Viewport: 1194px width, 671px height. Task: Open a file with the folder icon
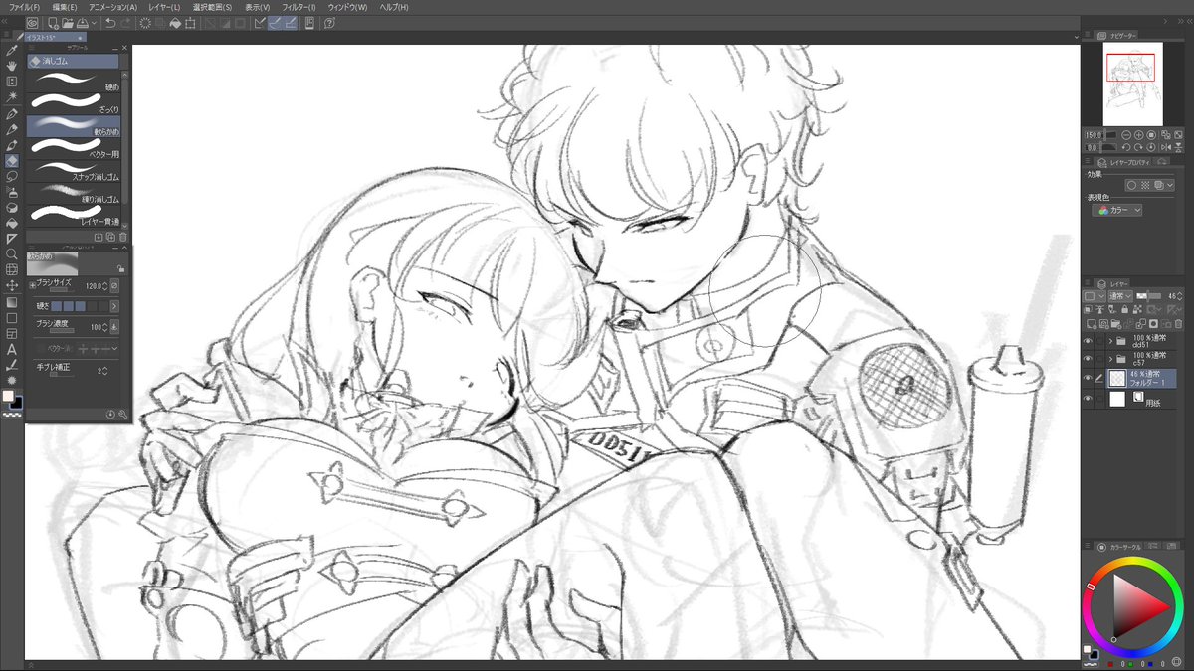click(68, 23)
